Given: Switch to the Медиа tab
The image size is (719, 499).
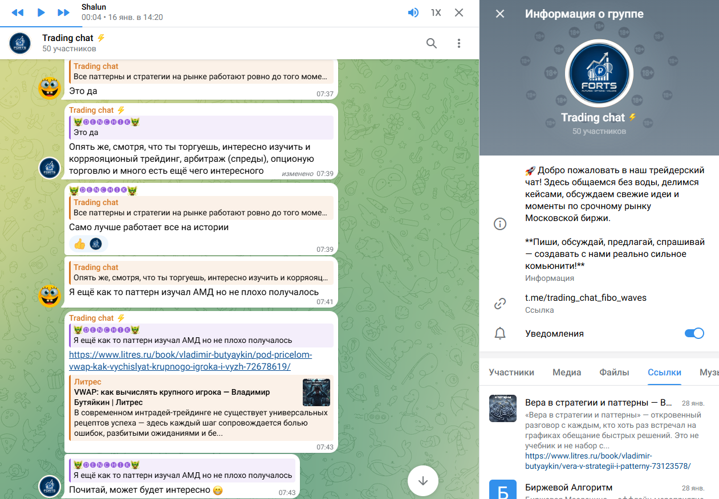Looking at the screenshot, I should (567, 373).
